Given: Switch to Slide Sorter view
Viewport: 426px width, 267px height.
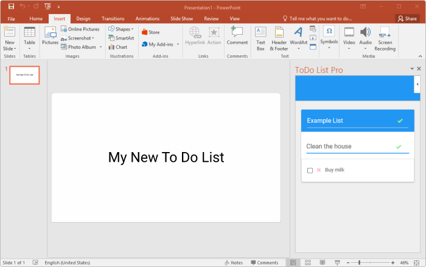Looking at the screenshot, I should pos(308,263).
